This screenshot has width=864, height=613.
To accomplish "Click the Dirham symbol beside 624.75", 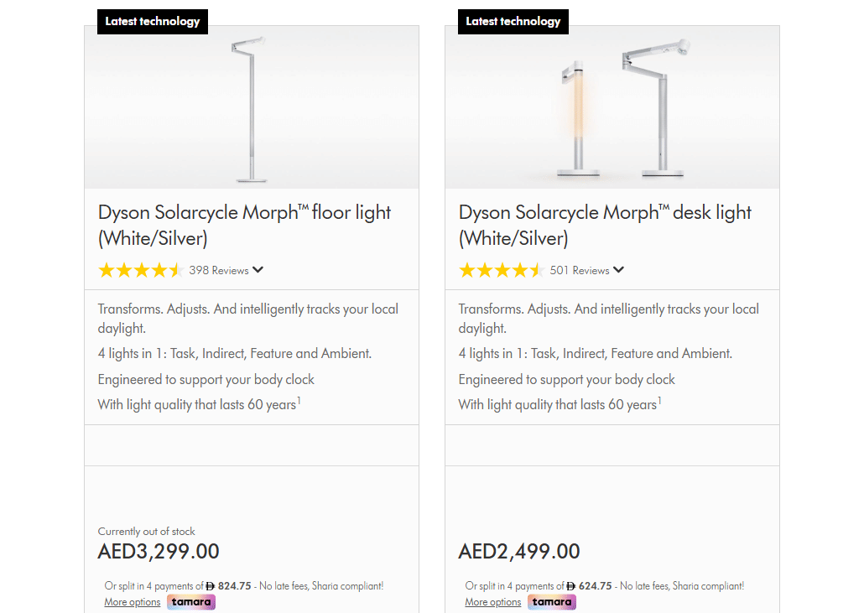I will coord(571,586).
